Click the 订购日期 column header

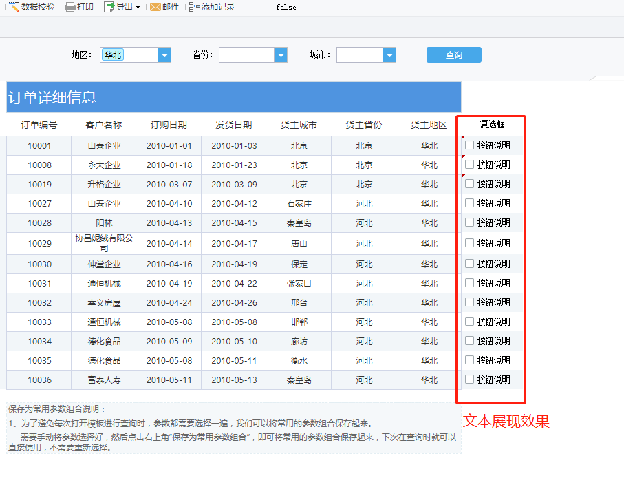click(x=169, y=125)
